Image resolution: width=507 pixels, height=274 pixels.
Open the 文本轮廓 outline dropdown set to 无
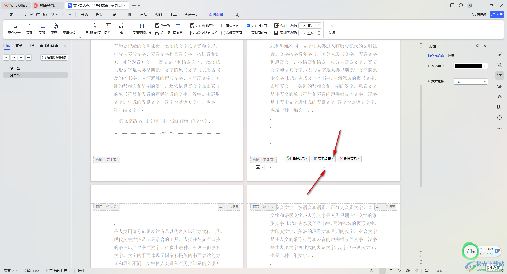click(471, 81)
